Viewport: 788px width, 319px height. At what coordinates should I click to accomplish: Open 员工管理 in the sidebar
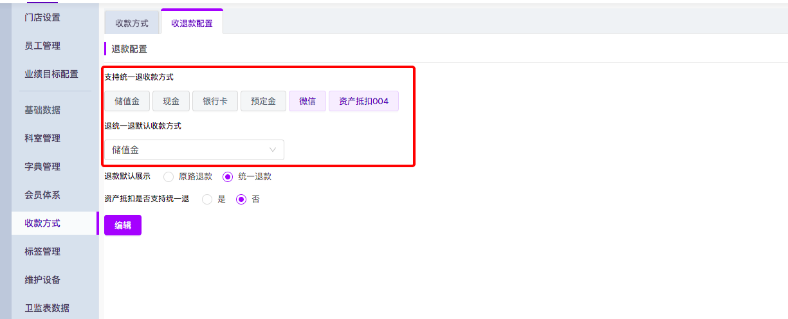coord(42,46)
